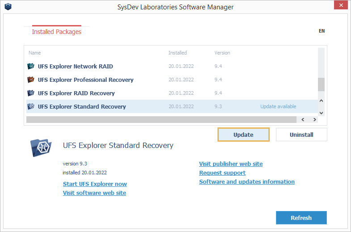Viewport: 351px width, 232px height.
Task: Click the UFS Explorer RAID Recovery icon
Action: 31,93
